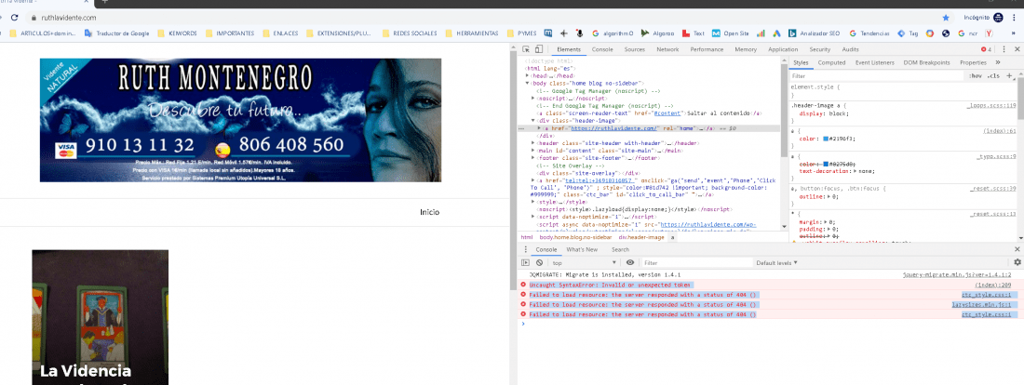Open the Google Ads bookmark icon
This screenshot has height=385, width=1024.
point(776,33)
